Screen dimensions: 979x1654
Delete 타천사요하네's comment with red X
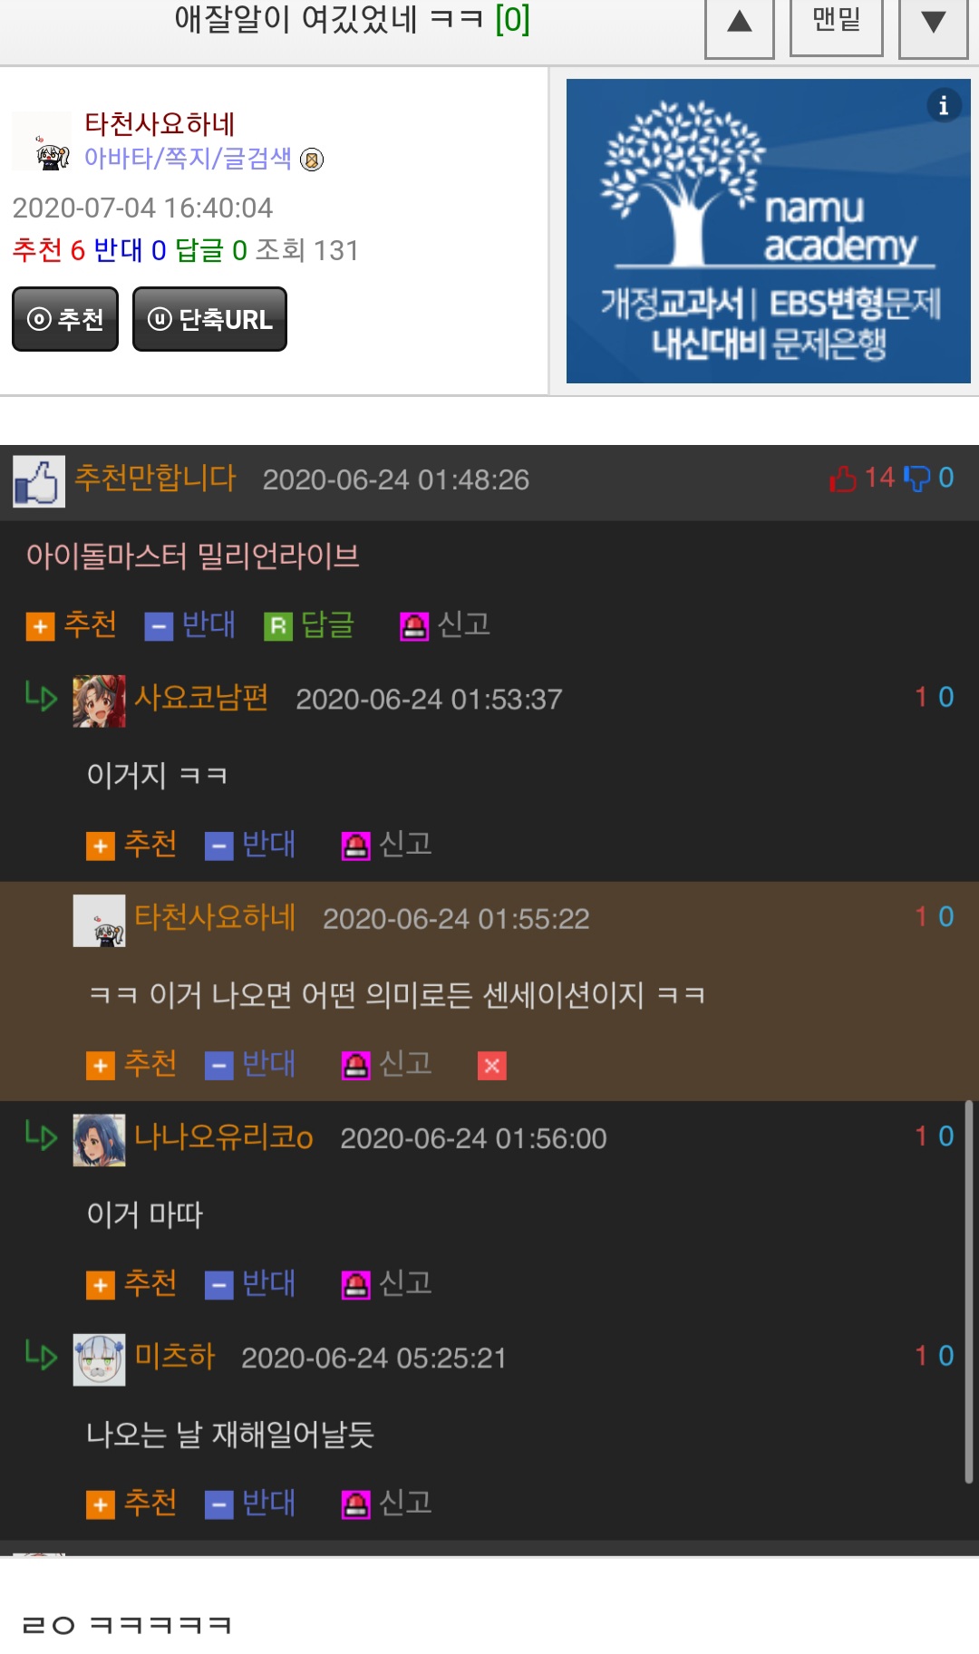click(x=492, y=1066)
